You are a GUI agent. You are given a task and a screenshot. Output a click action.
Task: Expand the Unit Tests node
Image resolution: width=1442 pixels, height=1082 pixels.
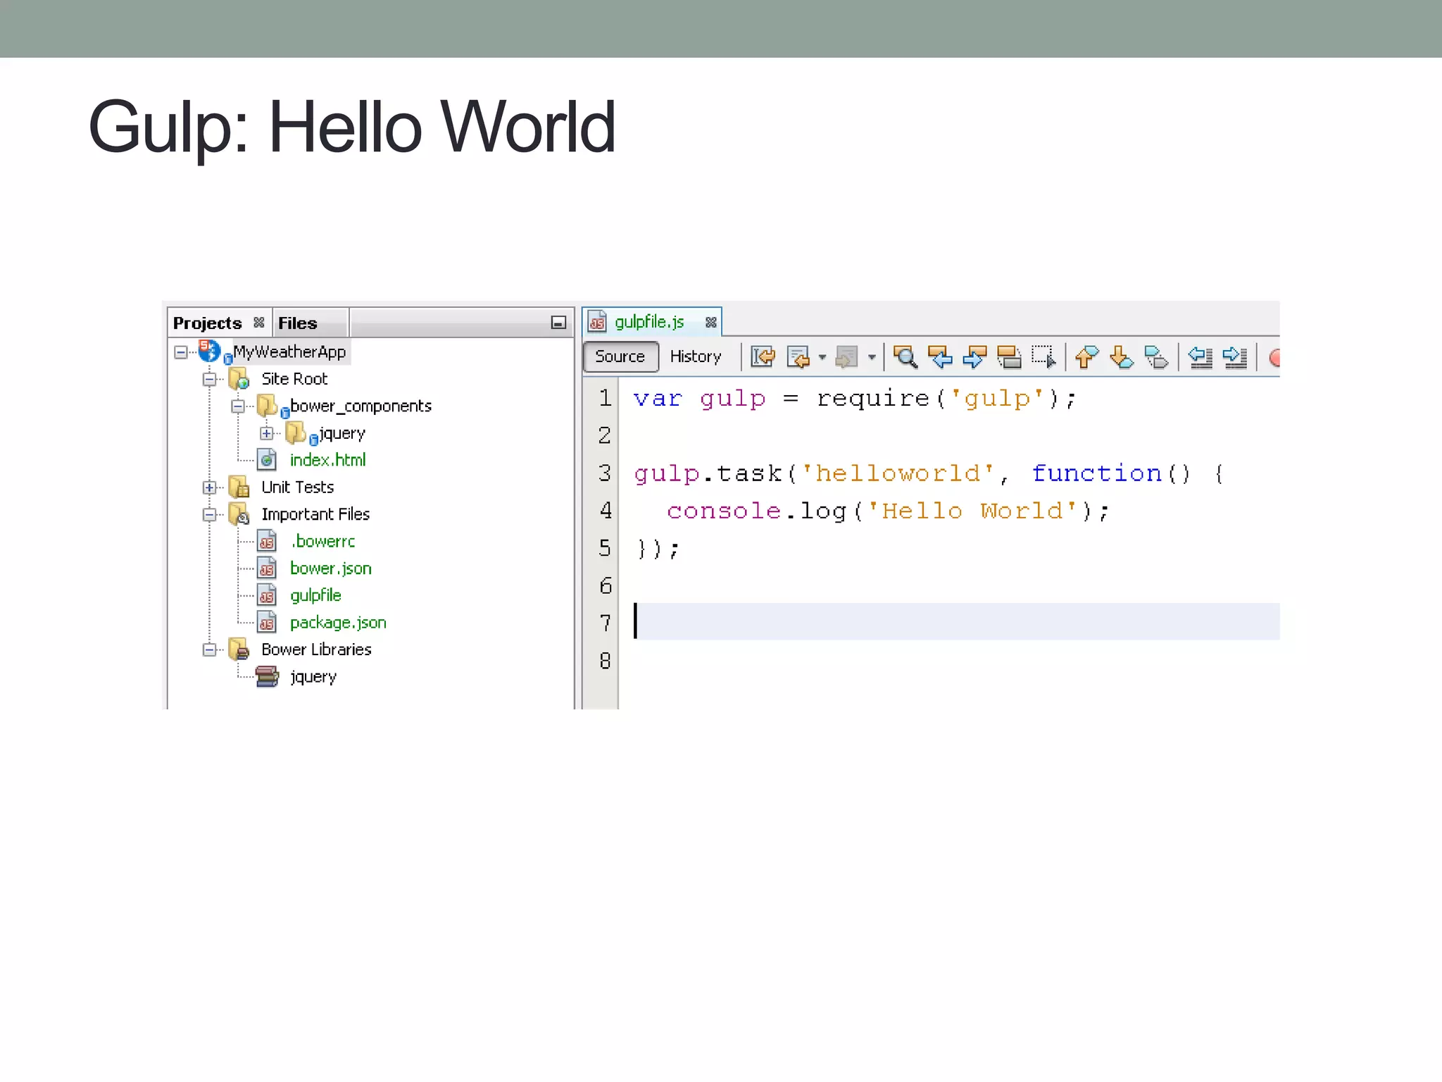click(x=209, y=487)
